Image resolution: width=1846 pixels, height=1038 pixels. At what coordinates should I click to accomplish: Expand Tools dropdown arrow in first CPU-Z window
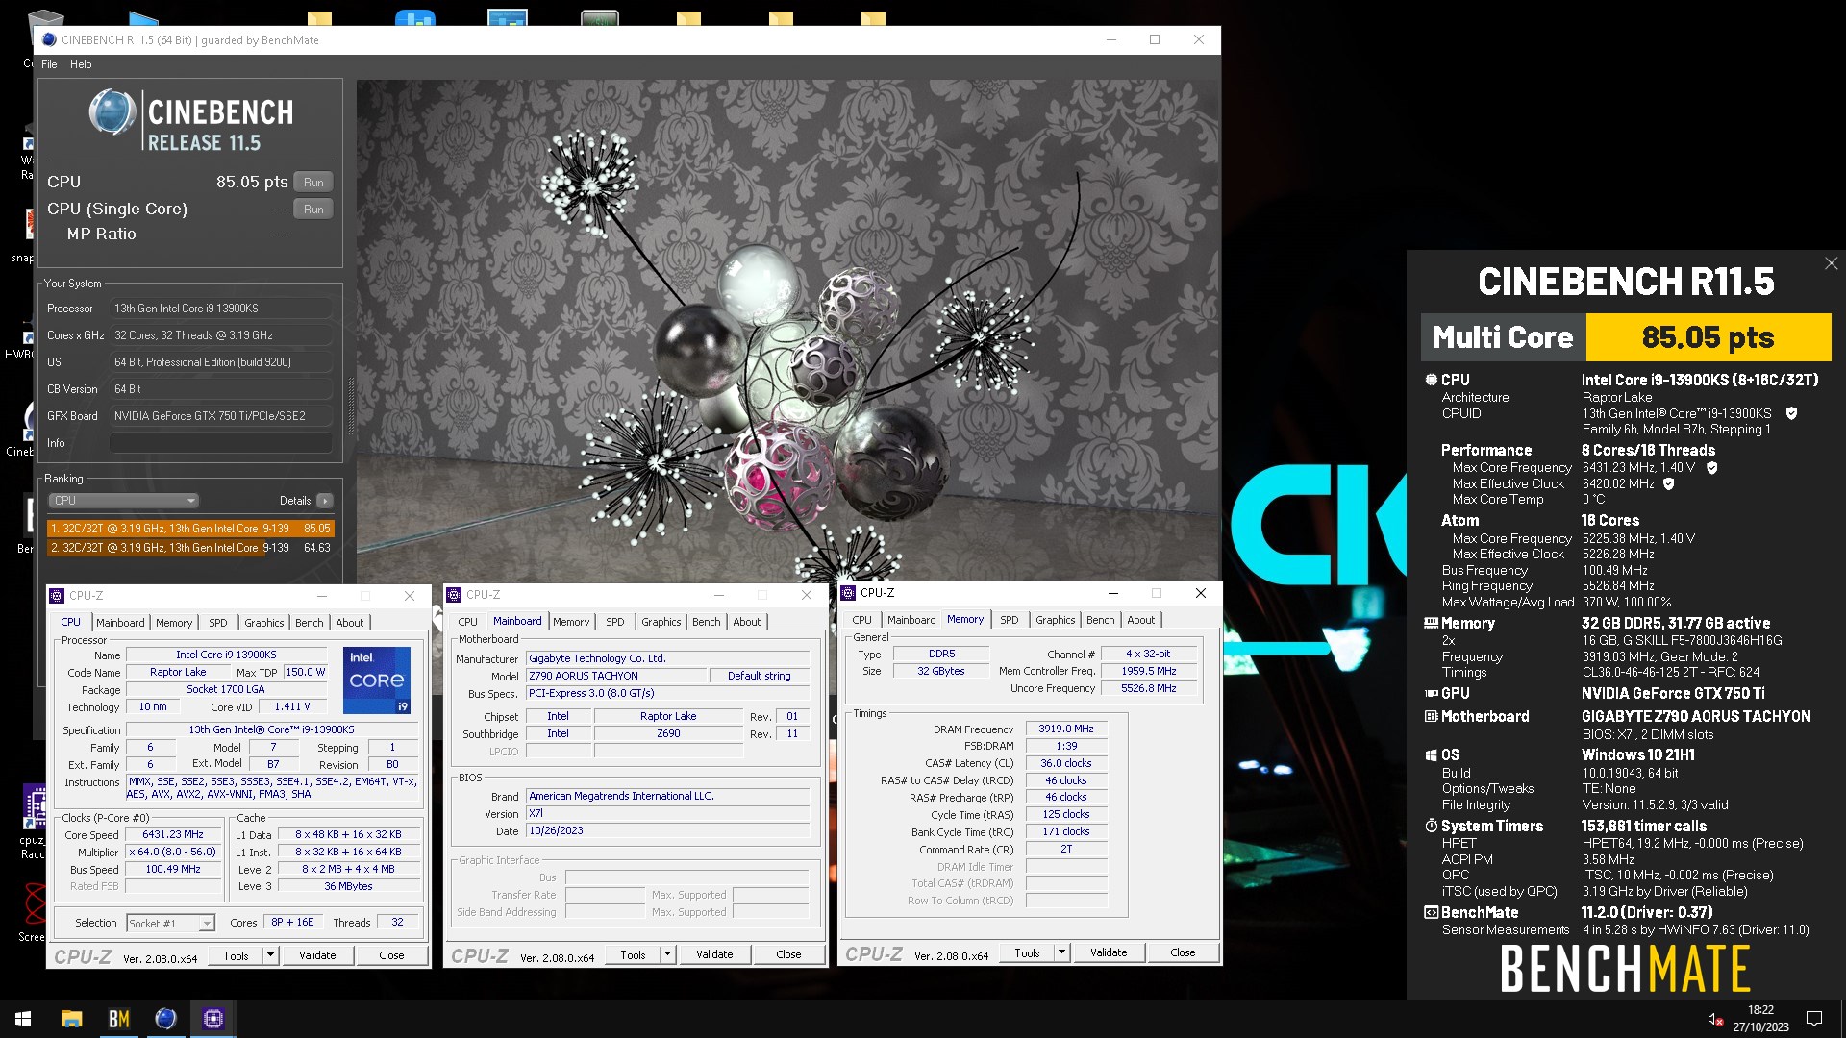tap(271, 955)
